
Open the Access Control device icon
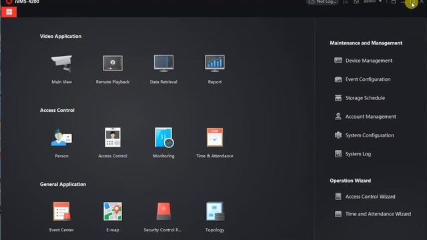tap(113, 137)
